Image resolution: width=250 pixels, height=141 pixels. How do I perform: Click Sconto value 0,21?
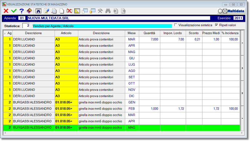pos(197,40)
